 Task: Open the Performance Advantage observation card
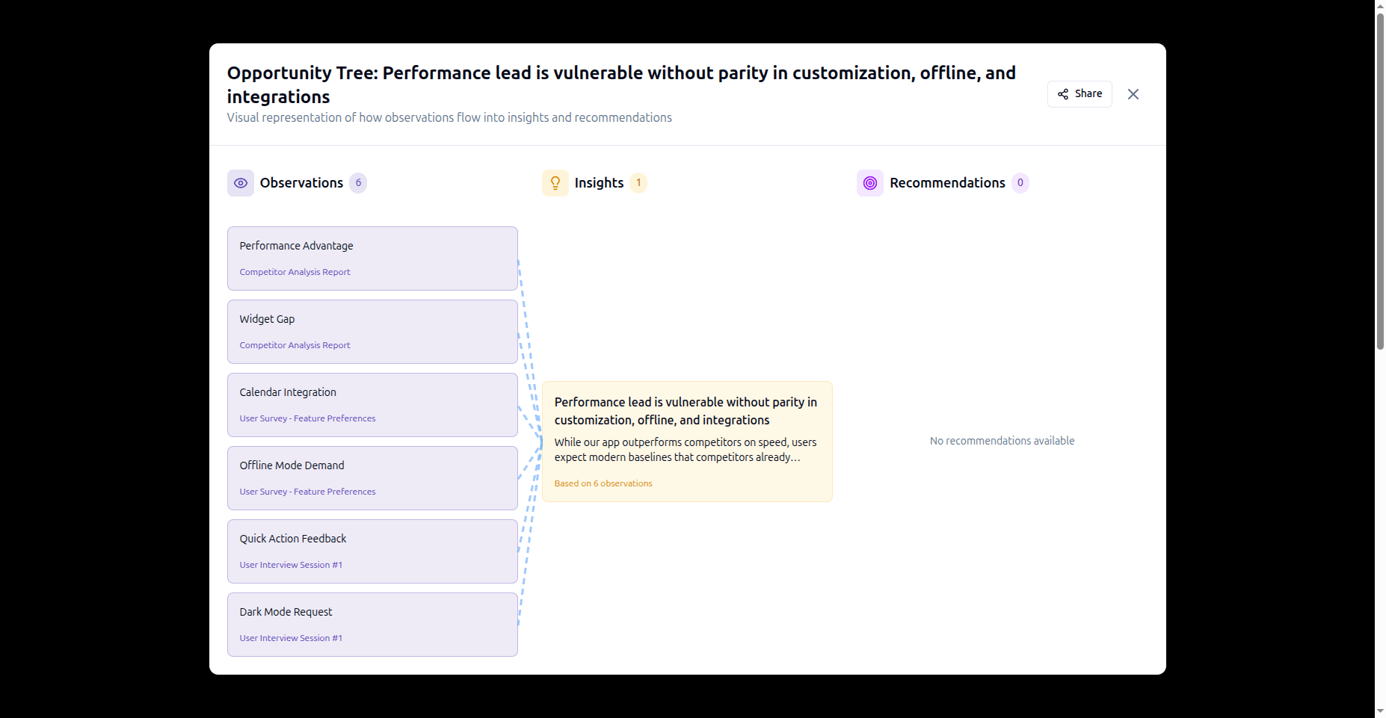[x=372, y=258]
